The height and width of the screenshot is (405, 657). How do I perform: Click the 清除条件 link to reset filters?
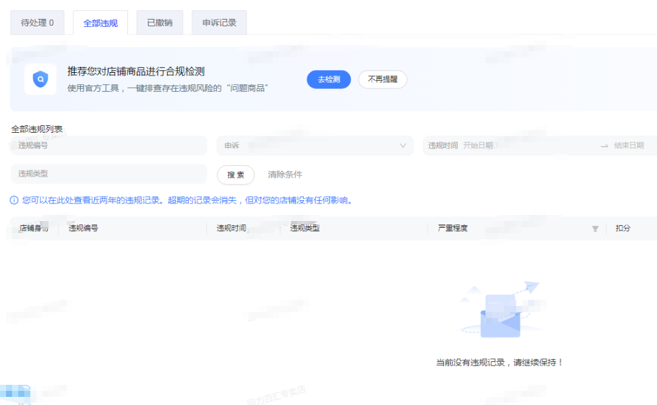[285, 175]
